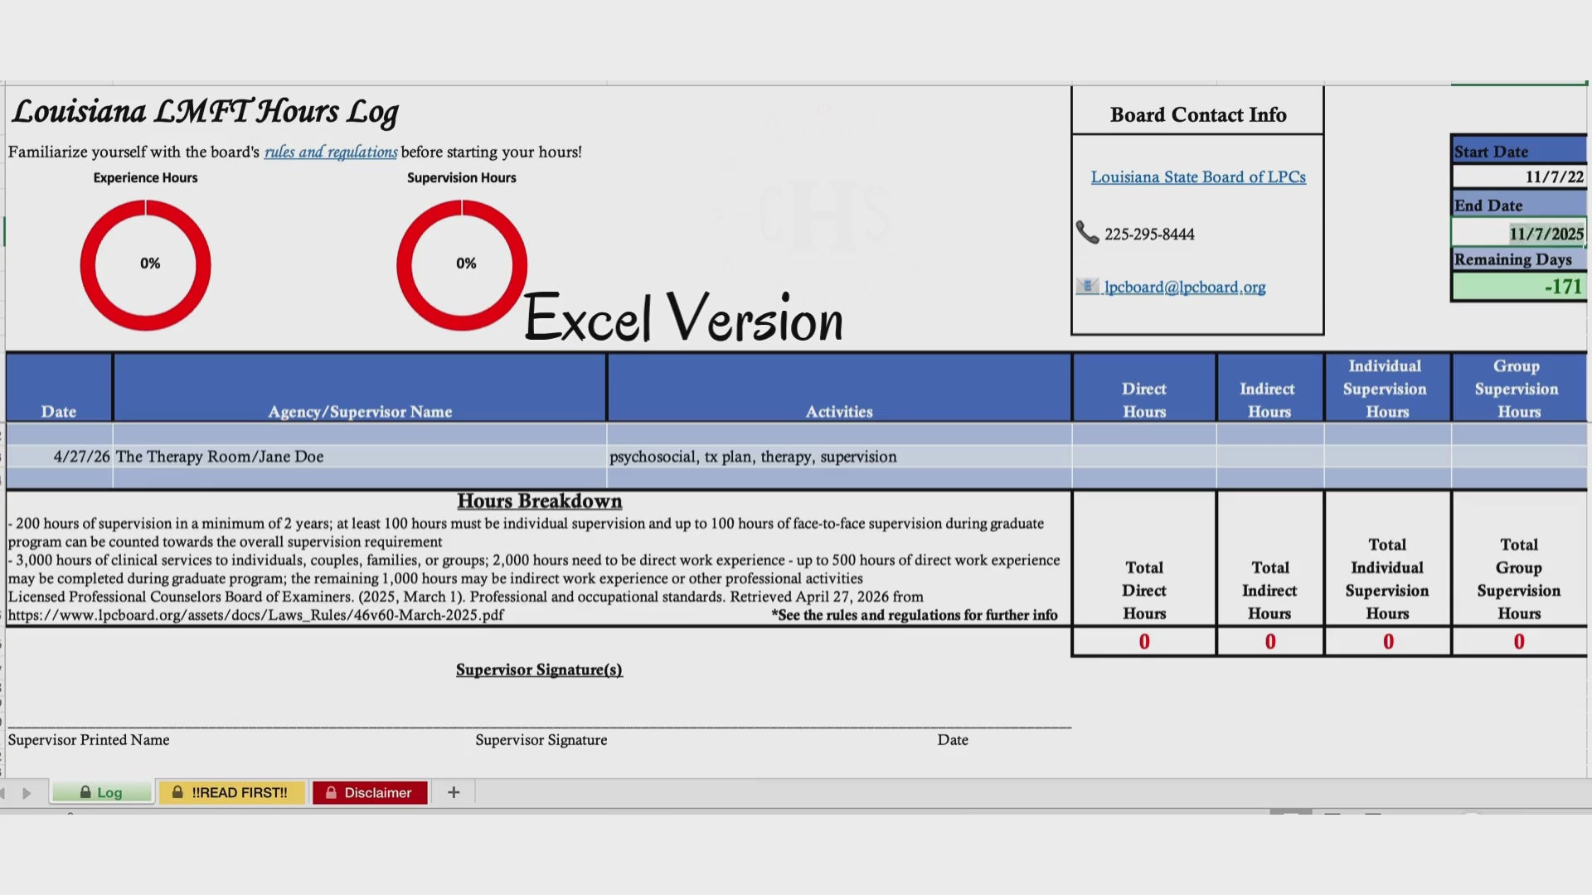Screen dimensions: 1592x895
Task: Open the Disclaimer sheet tab
Action: (370, 792)
